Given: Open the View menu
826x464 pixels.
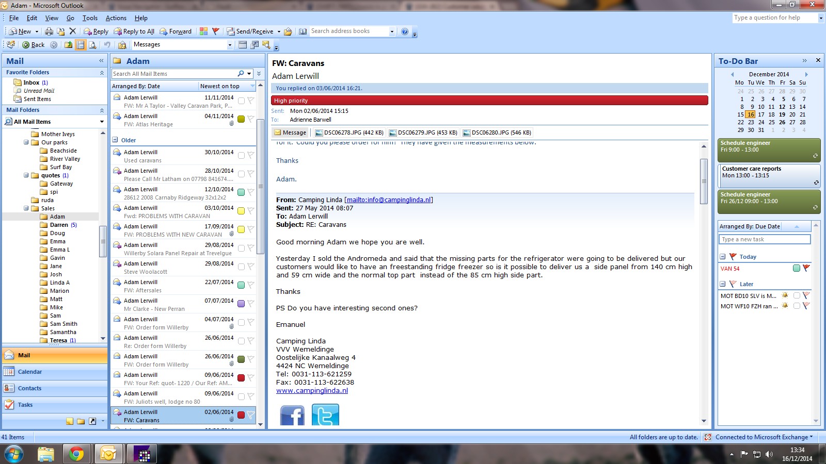Looking at the screenshot, I should [52, 18].
